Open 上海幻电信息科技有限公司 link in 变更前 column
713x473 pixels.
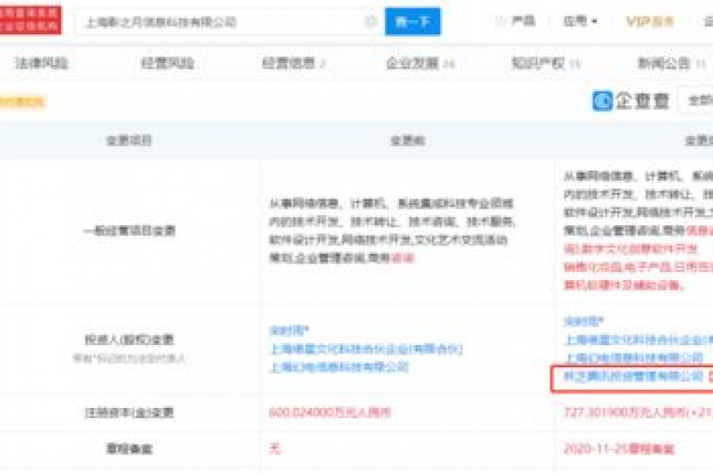point(339,367)
